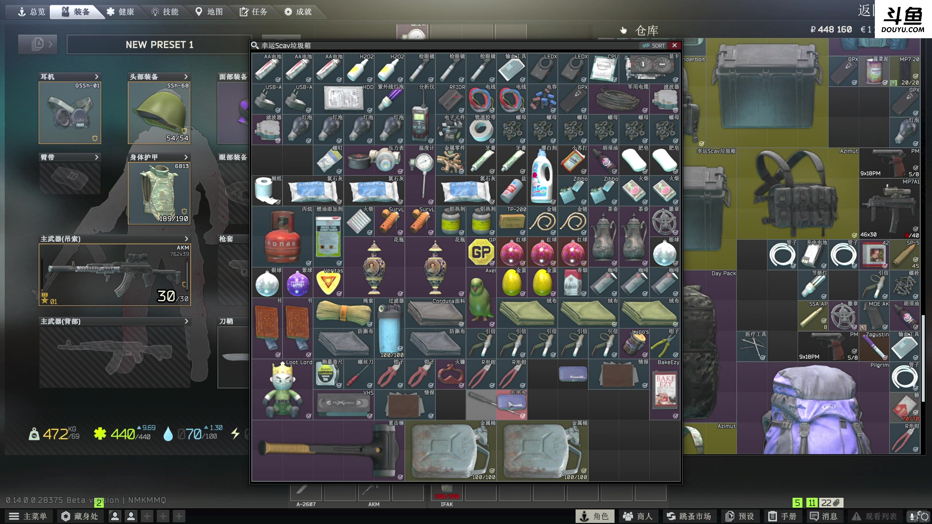Select the HDD hard drive item
932x524 pixels.
click(344, 99)
